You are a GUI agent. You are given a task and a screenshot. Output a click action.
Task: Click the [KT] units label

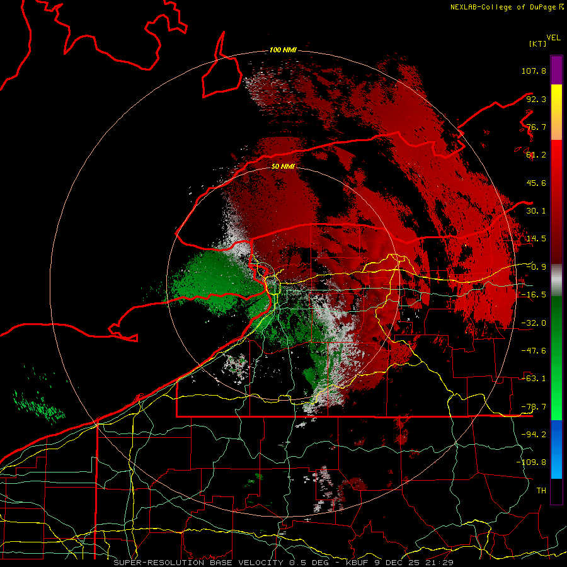pyautogui.click(x=537, y=43)
